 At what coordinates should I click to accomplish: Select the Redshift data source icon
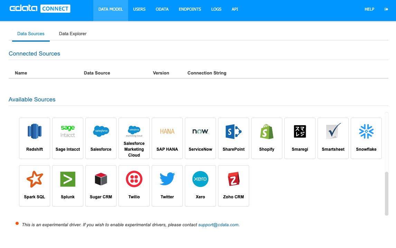tap(35, 131)
